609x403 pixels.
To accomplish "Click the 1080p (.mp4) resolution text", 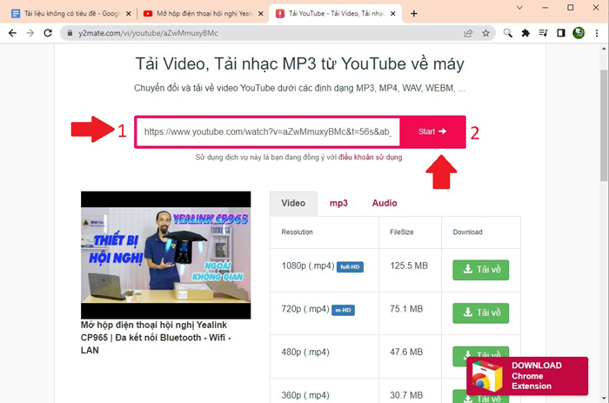I will pos(308,265).
